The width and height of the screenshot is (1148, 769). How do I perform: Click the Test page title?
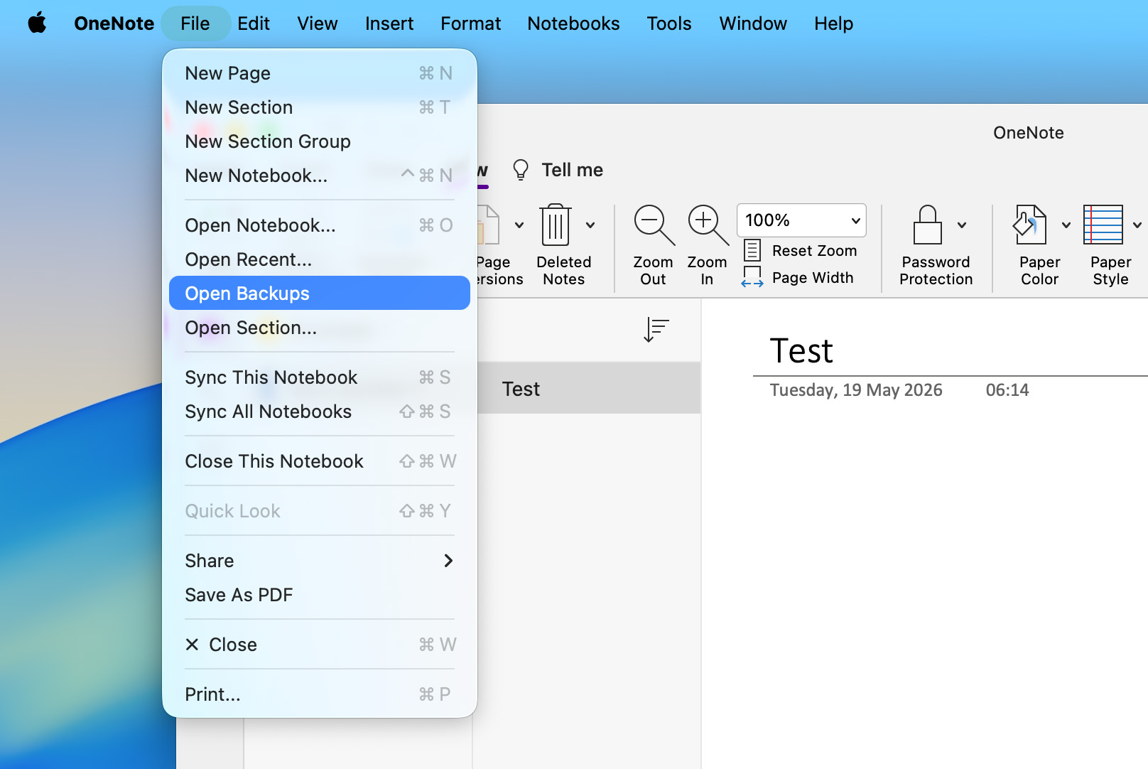(x=801, y=351)
